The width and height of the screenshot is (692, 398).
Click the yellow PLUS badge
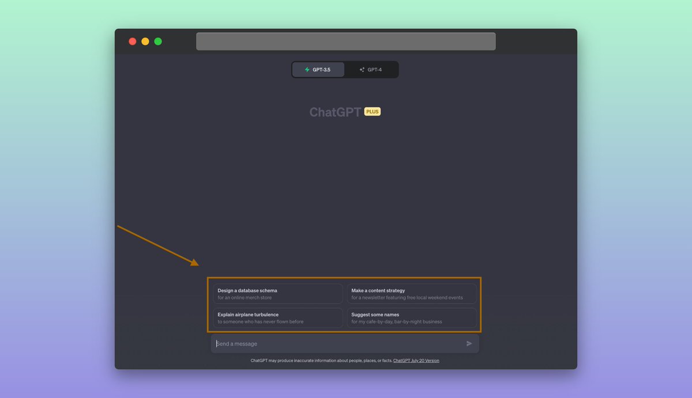(373, 112)
